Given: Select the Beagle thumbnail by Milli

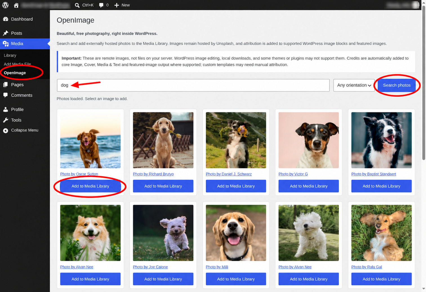Looking at the screenshot, I should coord(236,233).
